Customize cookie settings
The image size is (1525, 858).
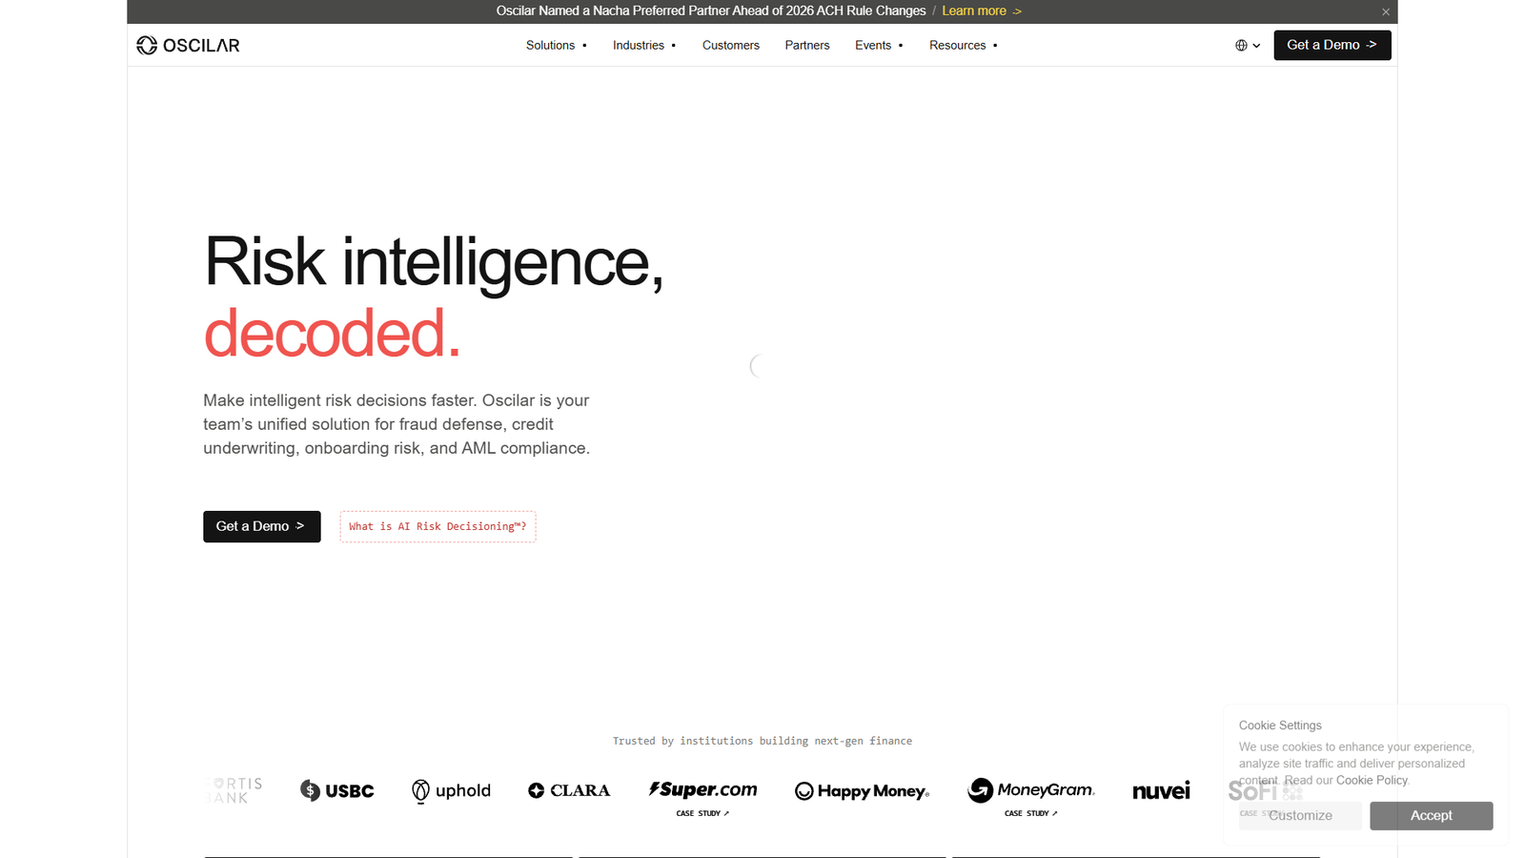coord(1300,816)
